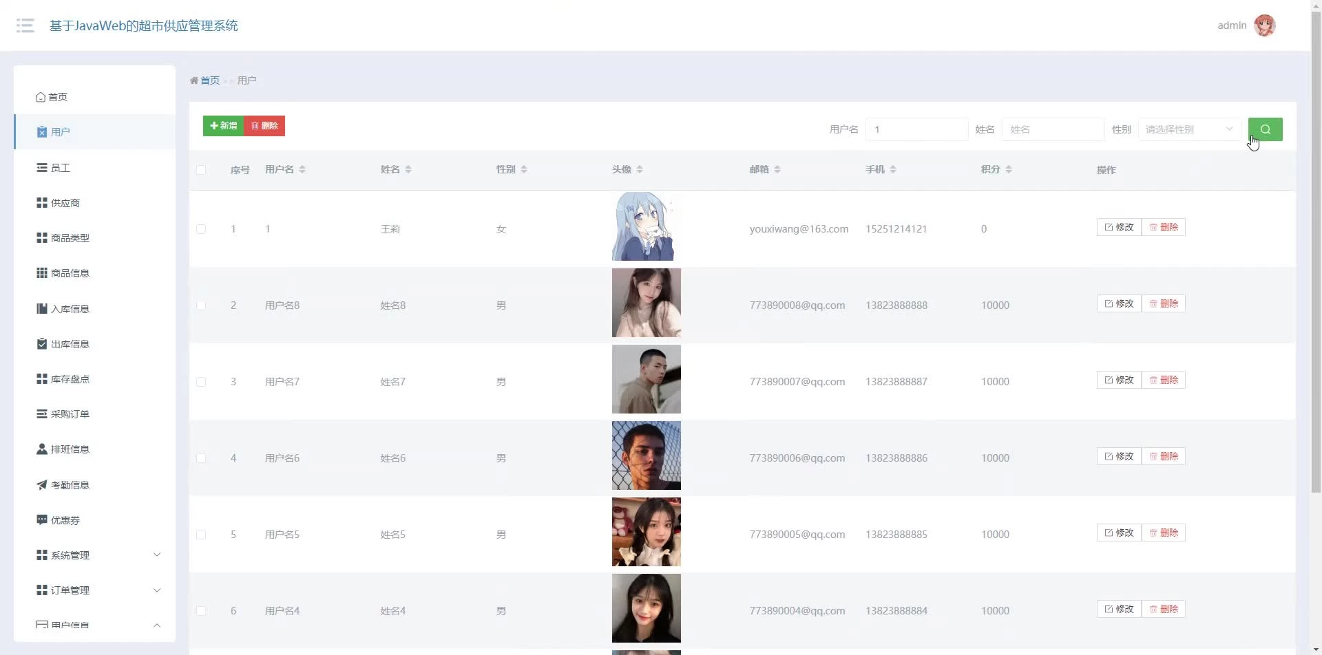Open 优惠券 in sidebar
The height and width of the screenshot is (655, 1322).
pos(94,520)
